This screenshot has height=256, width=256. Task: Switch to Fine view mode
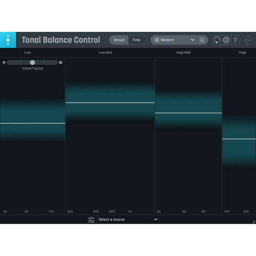[x=136, y=40]
